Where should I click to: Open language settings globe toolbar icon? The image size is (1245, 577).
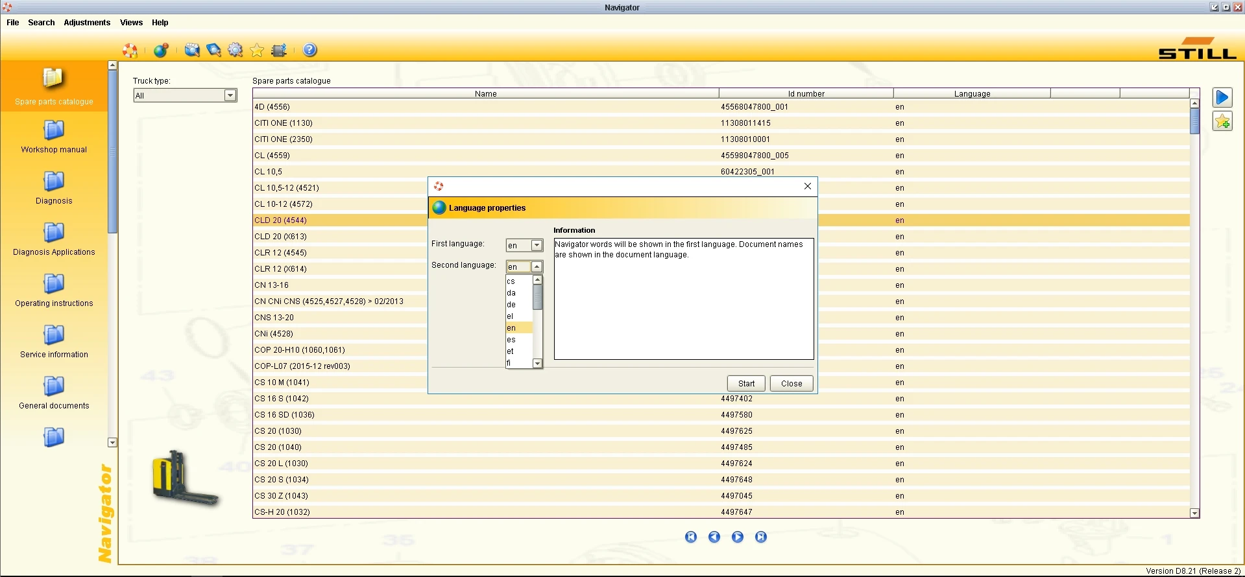(161, 50)
